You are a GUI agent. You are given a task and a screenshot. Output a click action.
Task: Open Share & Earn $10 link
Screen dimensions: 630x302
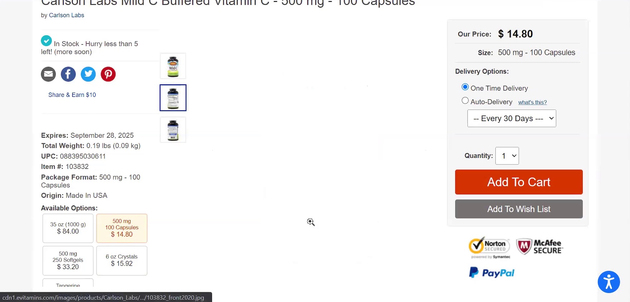coord(72,95)
